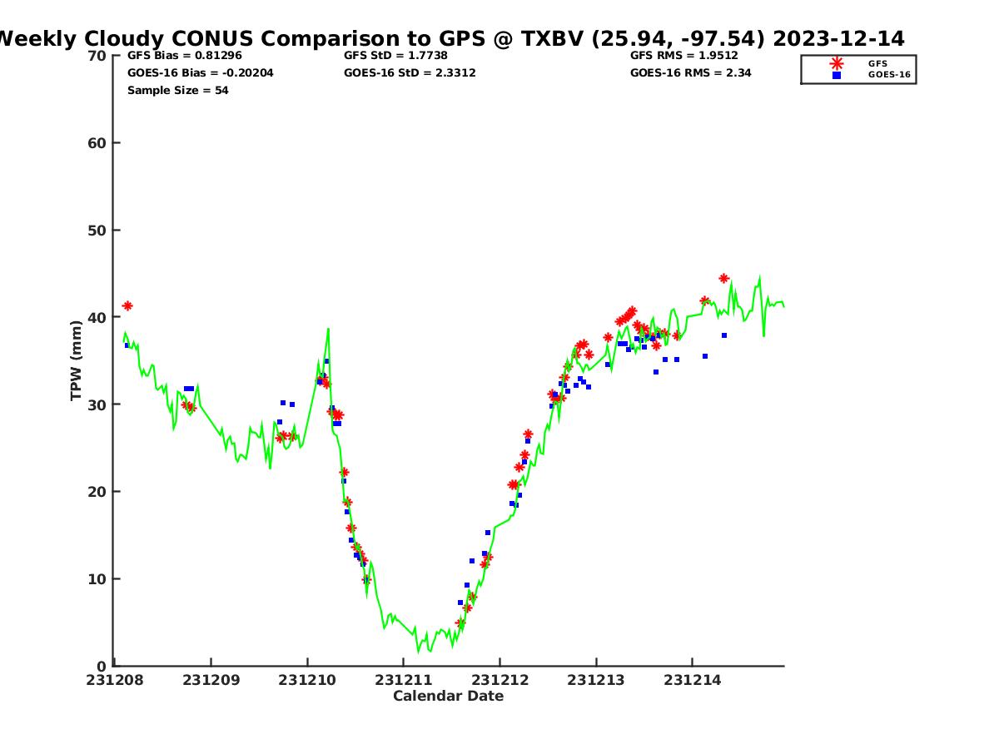
Task: Click the isolated red asterisk at the plot's far left
Action: [127, 306]
